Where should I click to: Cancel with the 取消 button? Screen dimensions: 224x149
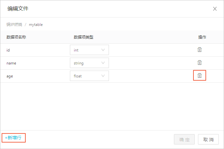point(208,140)
